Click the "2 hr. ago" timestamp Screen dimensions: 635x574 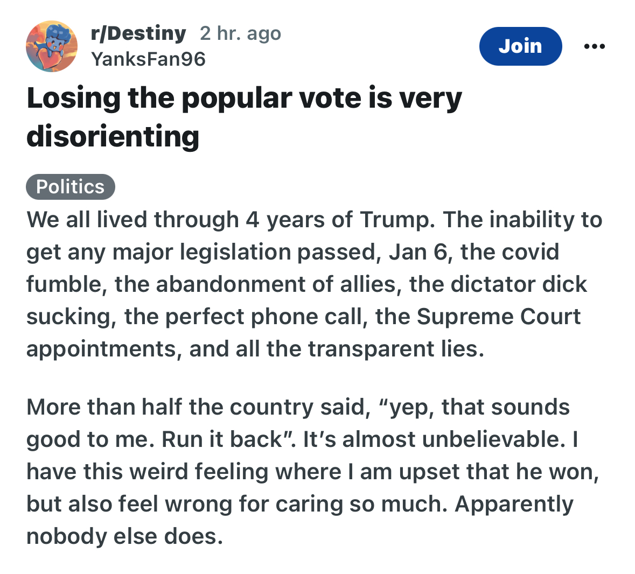coord(240,33)
